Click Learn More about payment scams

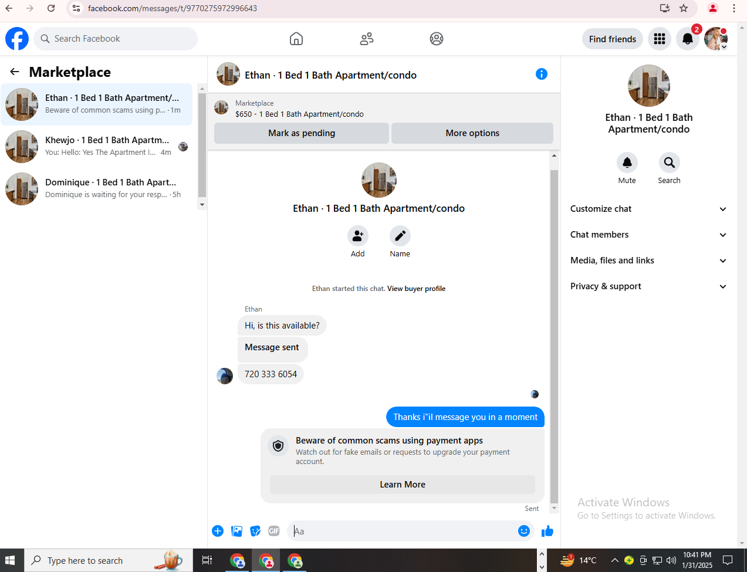pos(403,485)
